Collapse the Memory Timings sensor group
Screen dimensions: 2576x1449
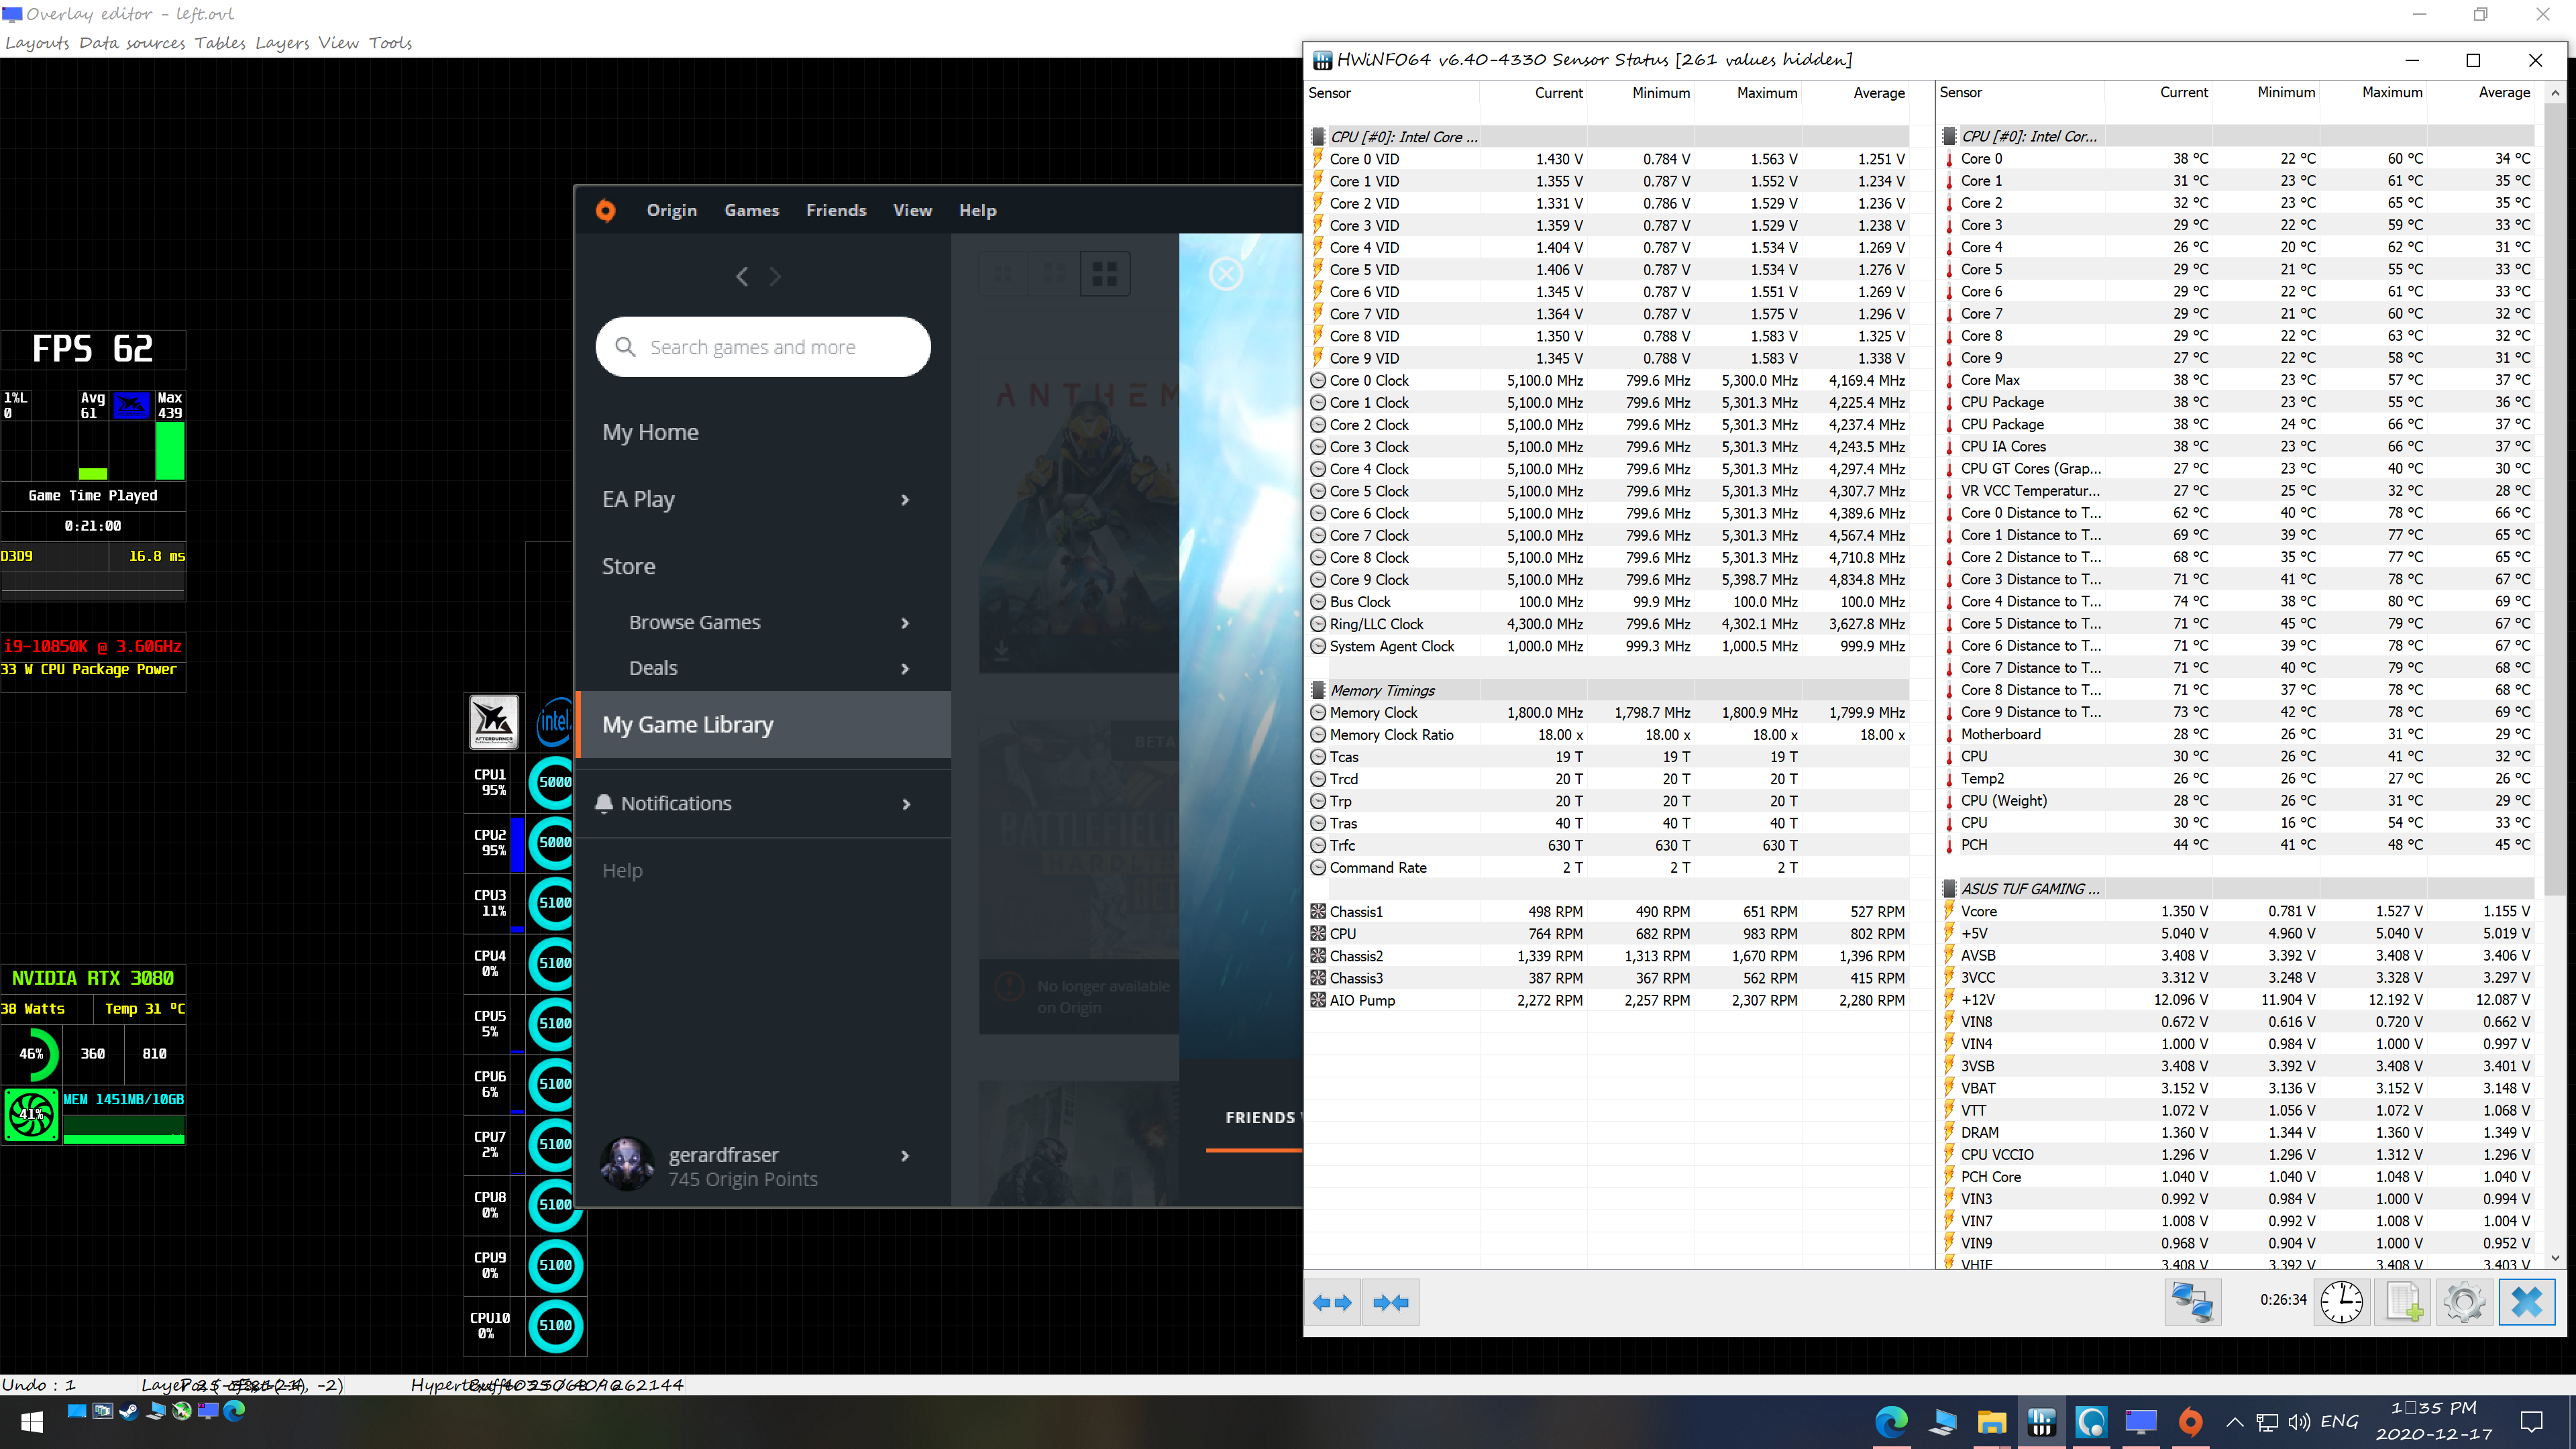pyautogui.click(x=1382, y=691)
